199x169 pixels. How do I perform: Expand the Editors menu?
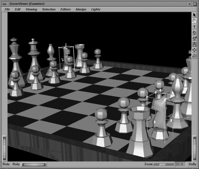click(x=65, y=9)
